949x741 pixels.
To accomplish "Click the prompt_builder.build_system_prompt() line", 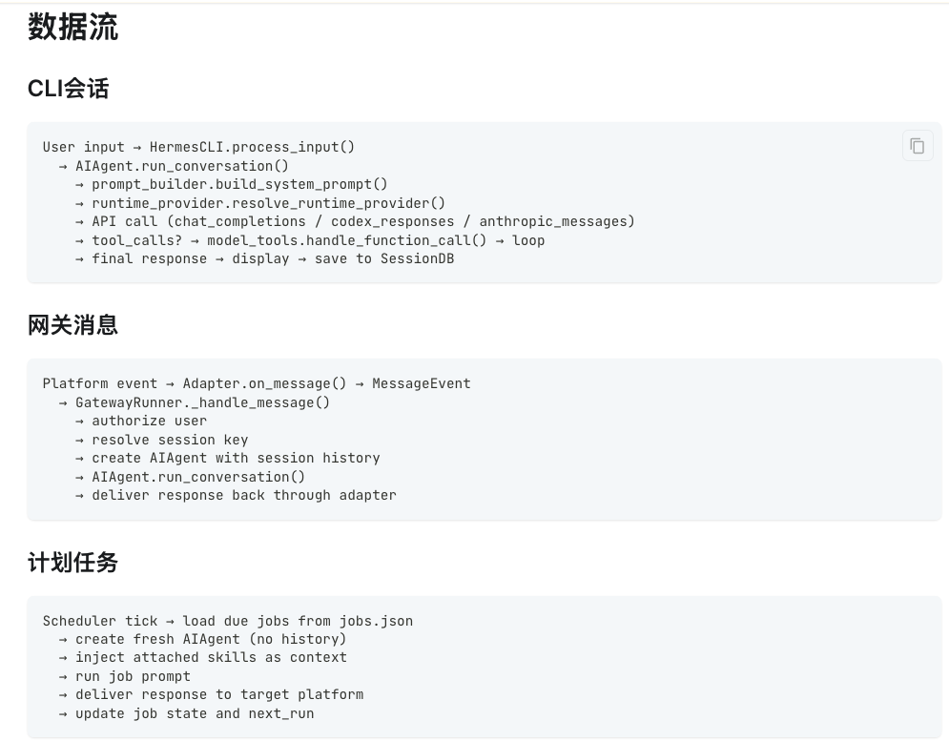I will pyautogui.click(x=239, y=184).
